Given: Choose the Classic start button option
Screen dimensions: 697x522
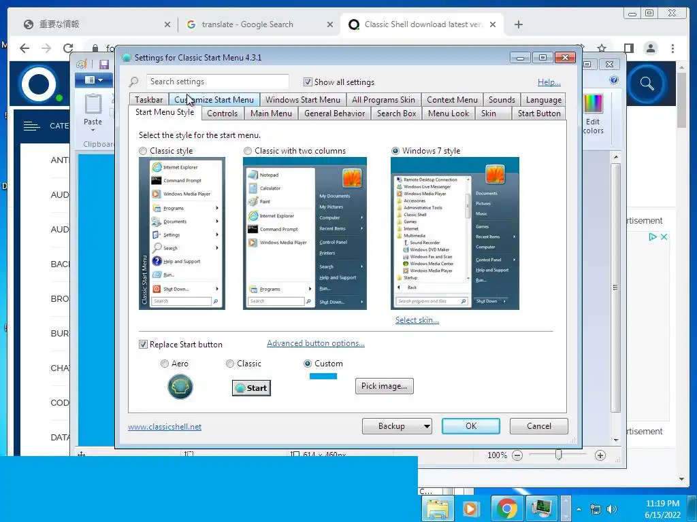Looking at the screenshot, I should pos(230,364).
